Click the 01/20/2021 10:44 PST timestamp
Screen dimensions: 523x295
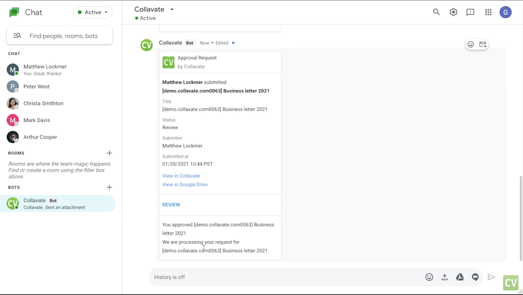click(x=188, y=164)
